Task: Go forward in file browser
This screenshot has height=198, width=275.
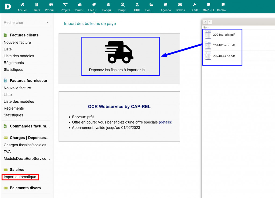Action: tap(210, 22)
